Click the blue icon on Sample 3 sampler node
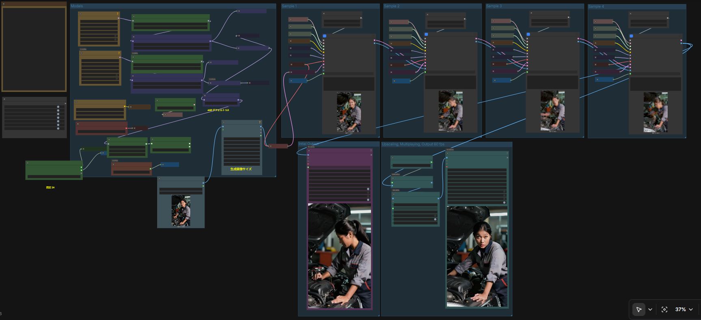Screen dimensions: 701x320 point(528,34)
